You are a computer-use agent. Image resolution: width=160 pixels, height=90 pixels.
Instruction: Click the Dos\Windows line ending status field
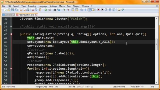click(119, 87)
